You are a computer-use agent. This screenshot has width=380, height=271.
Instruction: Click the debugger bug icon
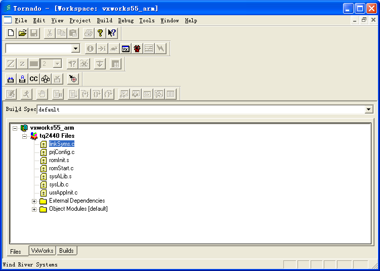(x=114, y=49)
